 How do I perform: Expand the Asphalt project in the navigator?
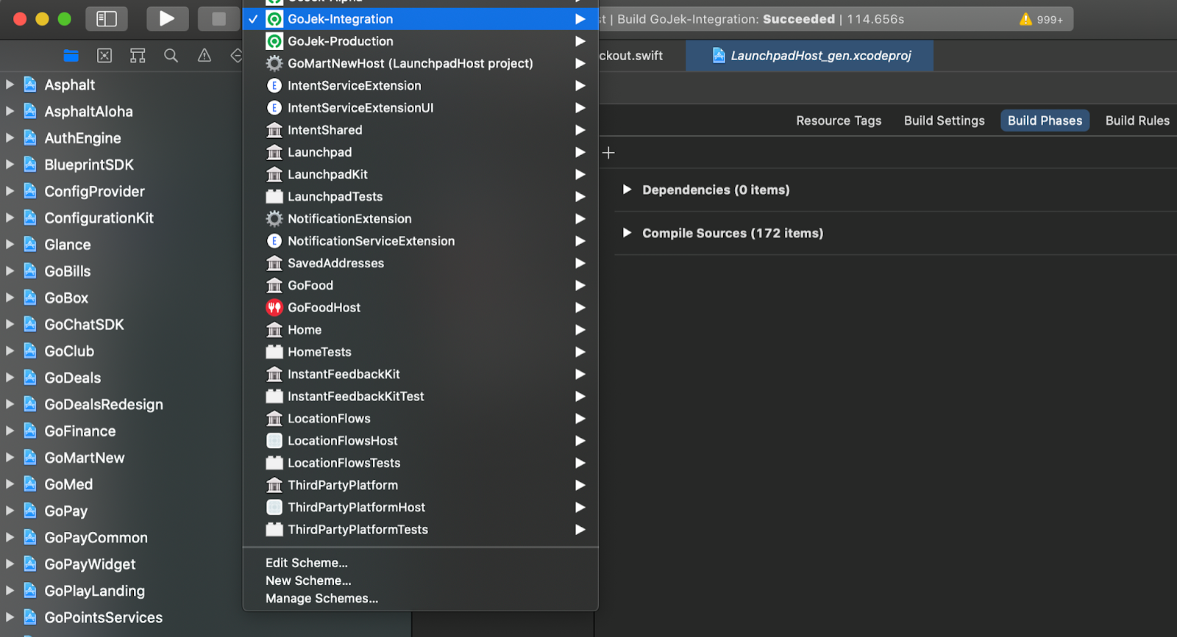point(10,84)
